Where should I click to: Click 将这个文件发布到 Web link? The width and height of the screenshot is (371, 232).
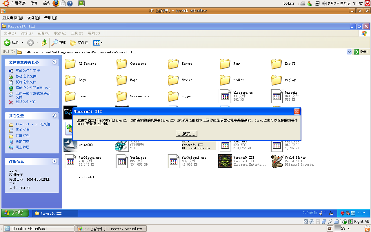[33, 88]
